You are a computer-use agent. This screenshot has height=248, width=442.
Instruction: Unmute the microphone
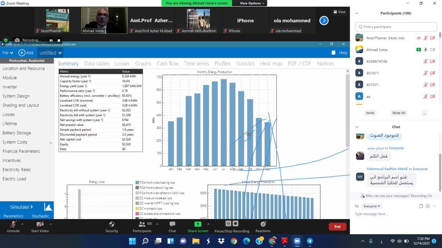tap(13, 224)
